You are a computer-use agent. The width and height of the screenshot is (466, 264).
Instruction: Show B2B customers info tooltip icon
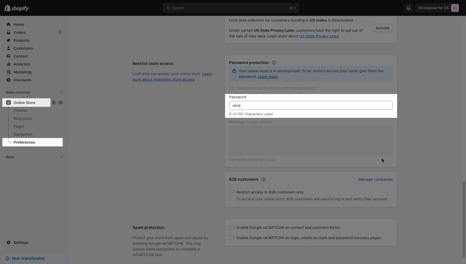[x=263, y=179]
